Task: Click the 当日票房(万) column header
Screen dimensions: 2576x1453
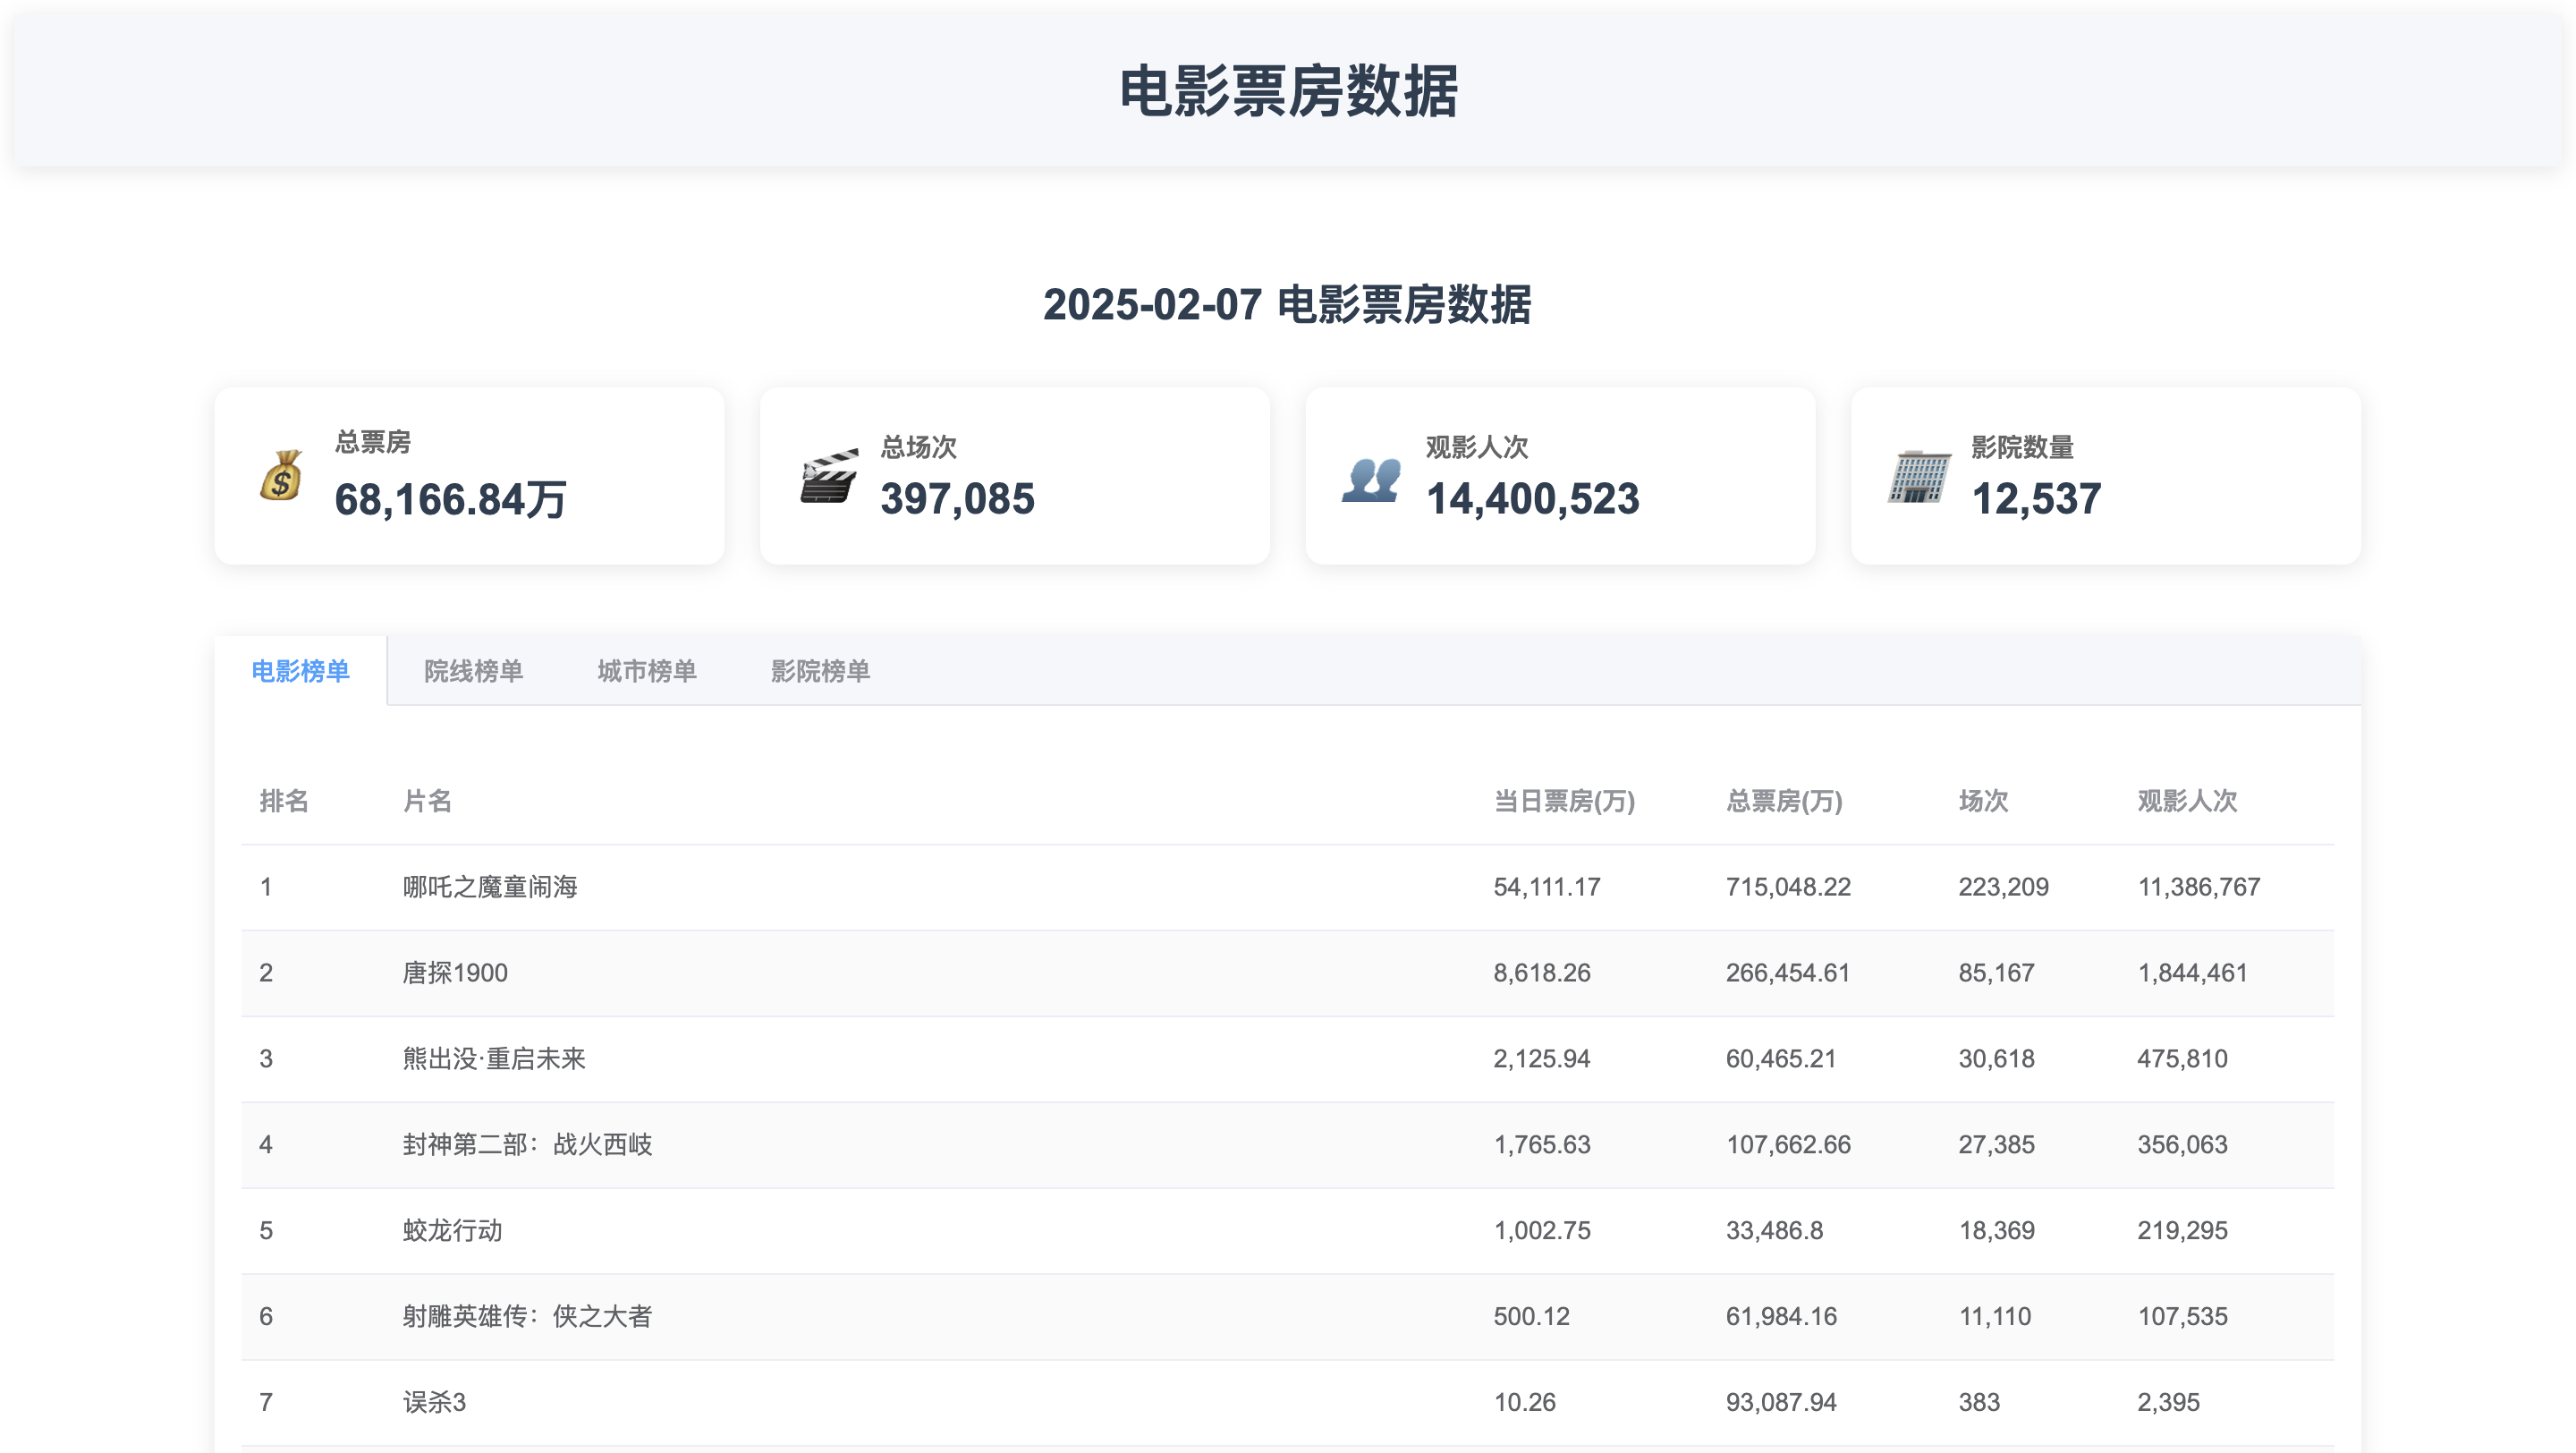Action: tap(1563, 801)
